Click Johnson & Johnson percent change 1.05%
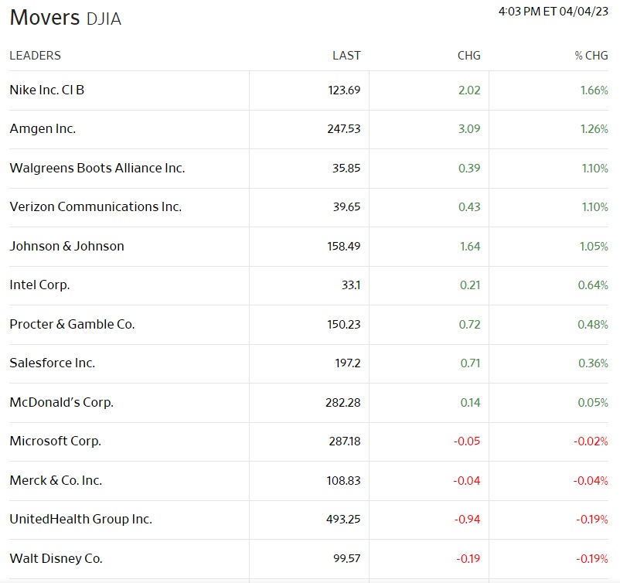 click(x=594, y=246)
